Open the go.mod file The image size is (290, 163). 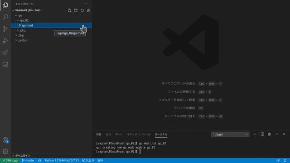pos(51,25)
